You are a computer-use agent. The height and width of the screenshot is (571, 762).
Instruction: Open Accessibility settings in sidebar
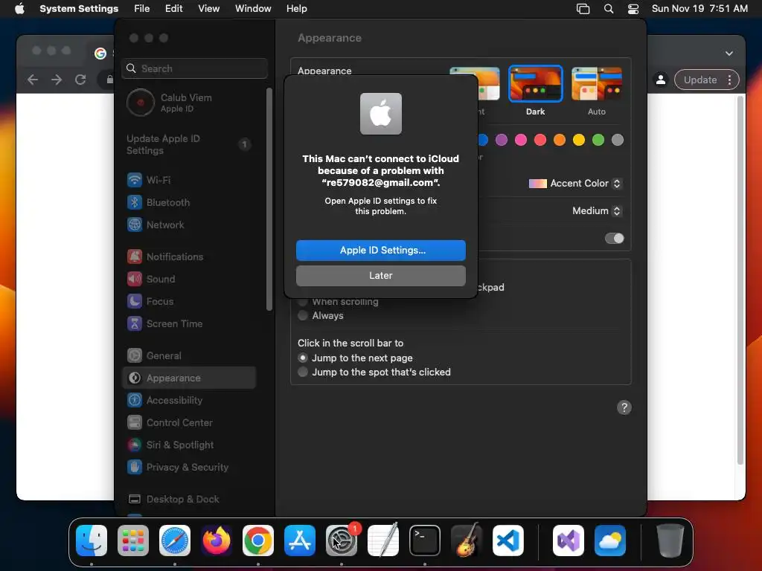190,401
